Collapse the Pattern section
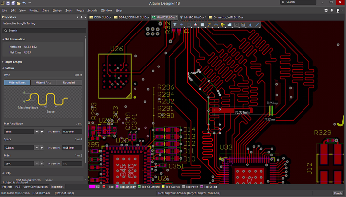The image size is (346, 197). (x=3, y=68)
